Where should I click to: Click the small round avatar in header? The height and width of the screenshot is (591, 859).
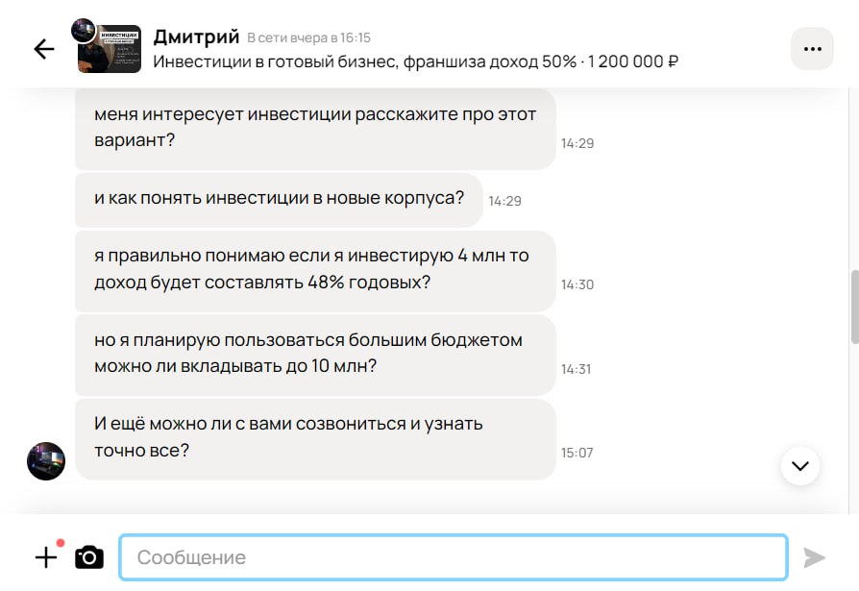click(84, 30)
